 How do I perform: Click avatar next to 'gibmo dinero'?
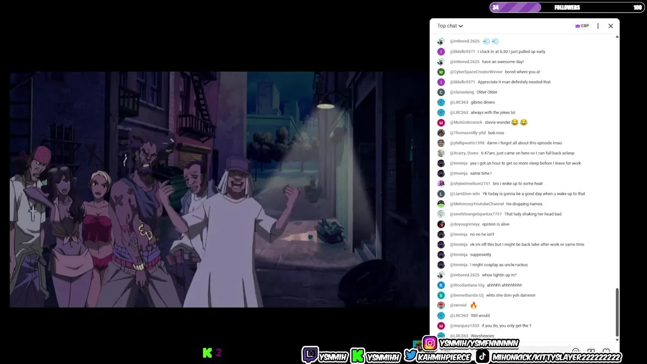[x=441, y=102]
